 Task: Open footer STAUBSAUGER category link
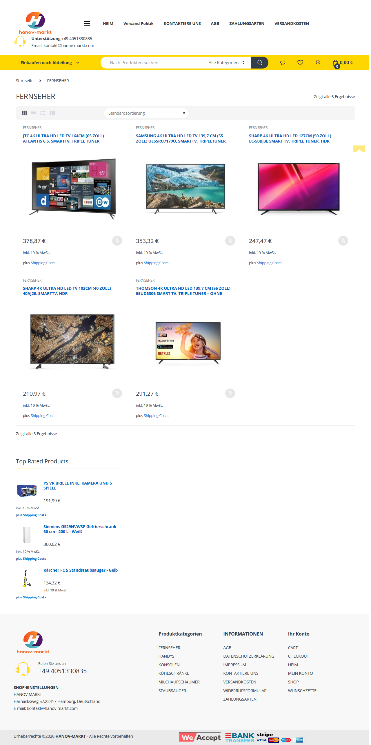[x=172, y=691]
